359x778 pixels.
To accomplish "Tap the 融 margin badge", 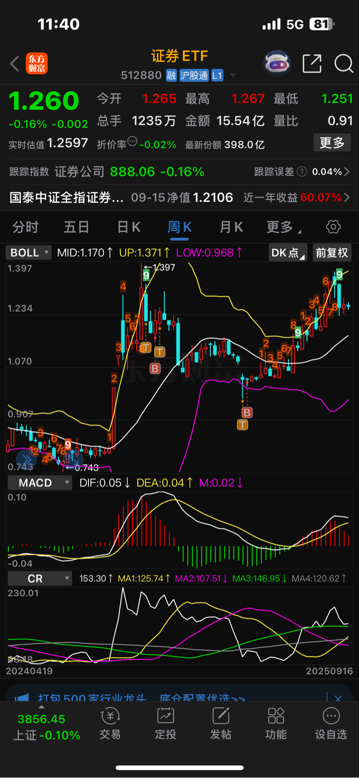I will pos(172,75).
